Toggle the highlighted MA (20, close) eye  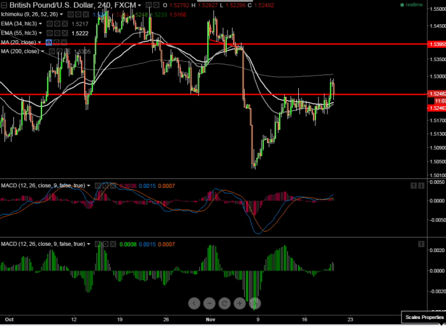[x=49, y=43]
